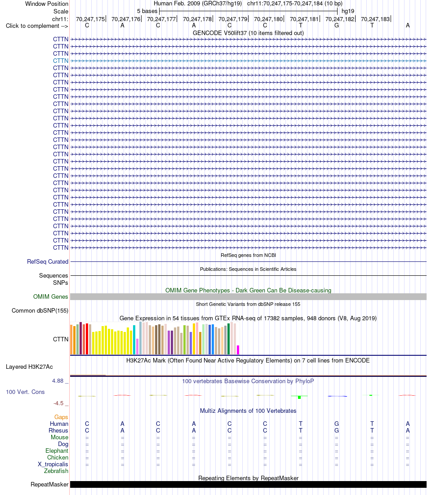427x495 pixels.
Task: Click the green "OMIM Genes" label
Action: [50, 296]
